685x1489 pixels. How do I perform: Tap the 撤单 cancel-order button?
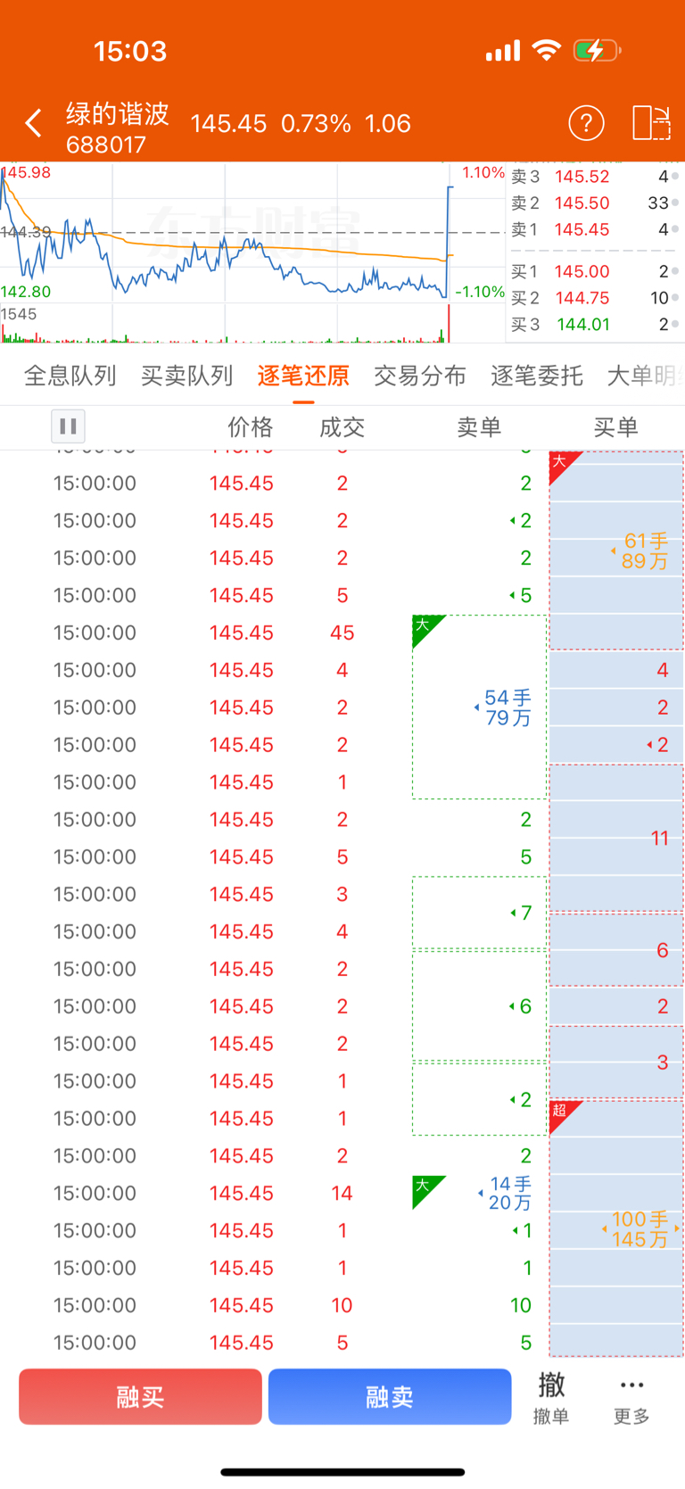tap(551, 1397)
